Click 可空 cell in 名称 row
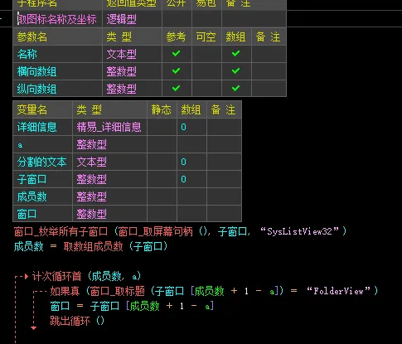The image size is (402, 344). [x=206, y=54]
